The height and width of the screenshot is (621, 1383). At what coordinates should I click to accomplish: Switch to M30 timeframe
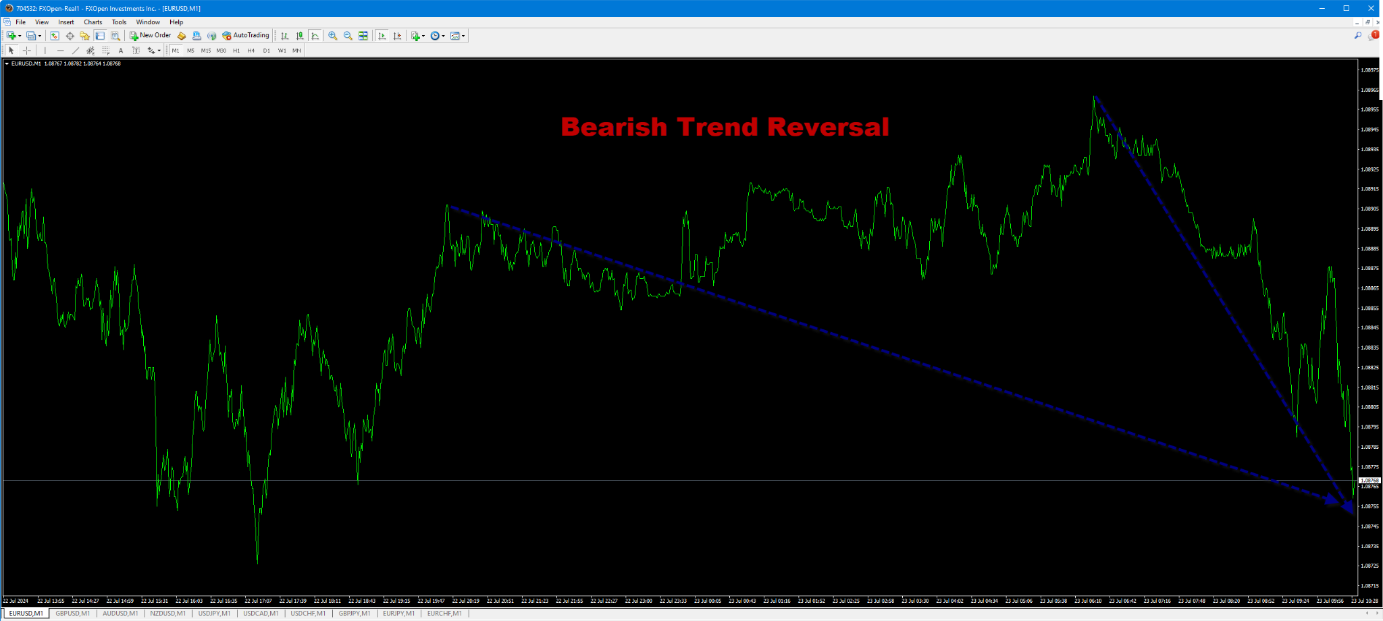(x=221, y=51)
